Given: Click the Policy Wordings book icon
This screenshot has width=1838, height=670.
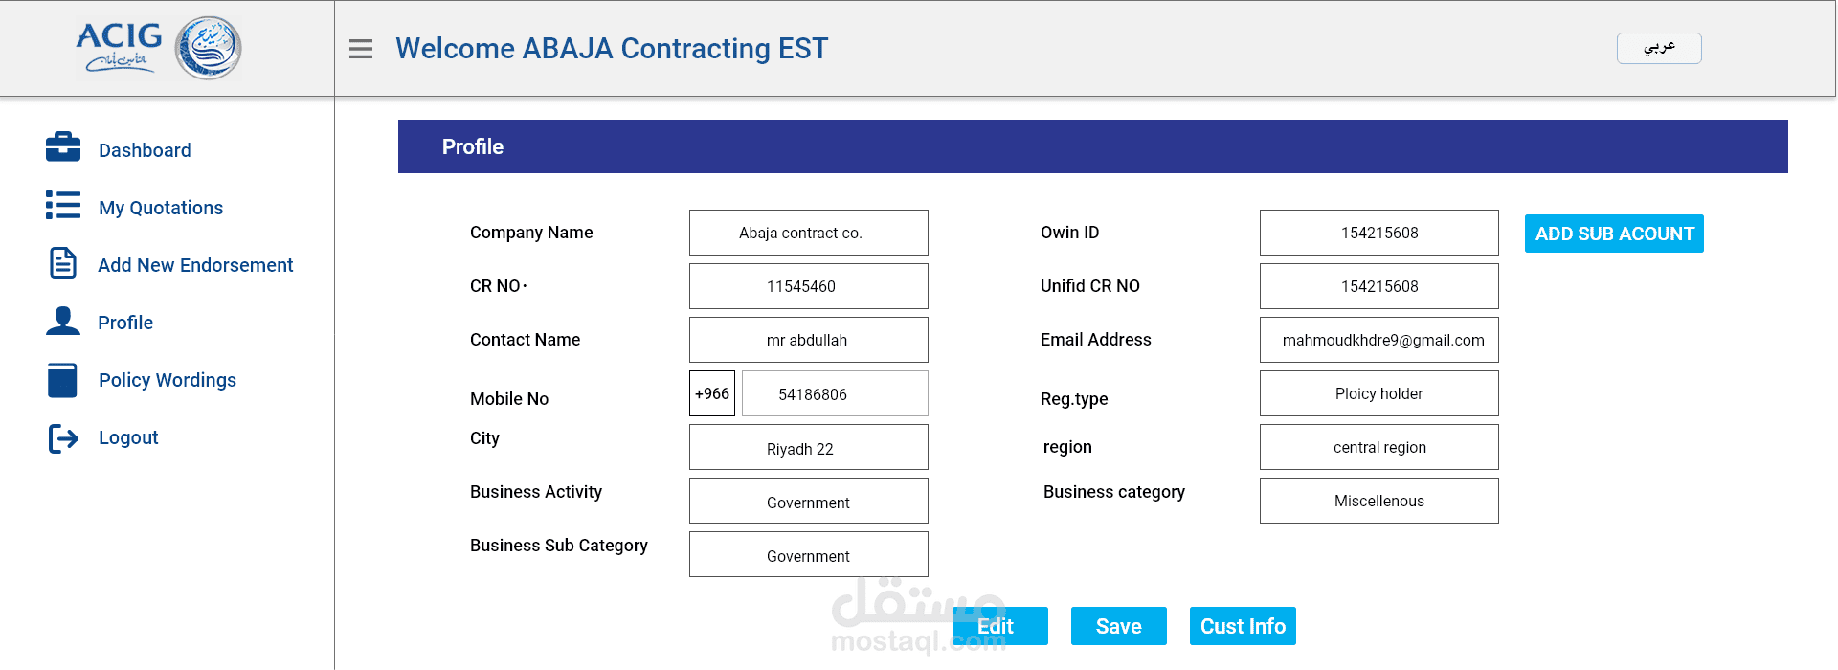Looking at the screenshot, I should click(63, 379).
